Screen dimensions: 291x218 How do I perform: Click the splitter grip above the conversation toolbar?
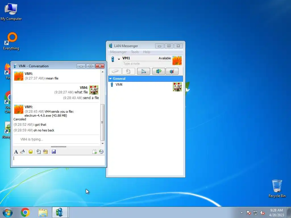click(59, 147)
